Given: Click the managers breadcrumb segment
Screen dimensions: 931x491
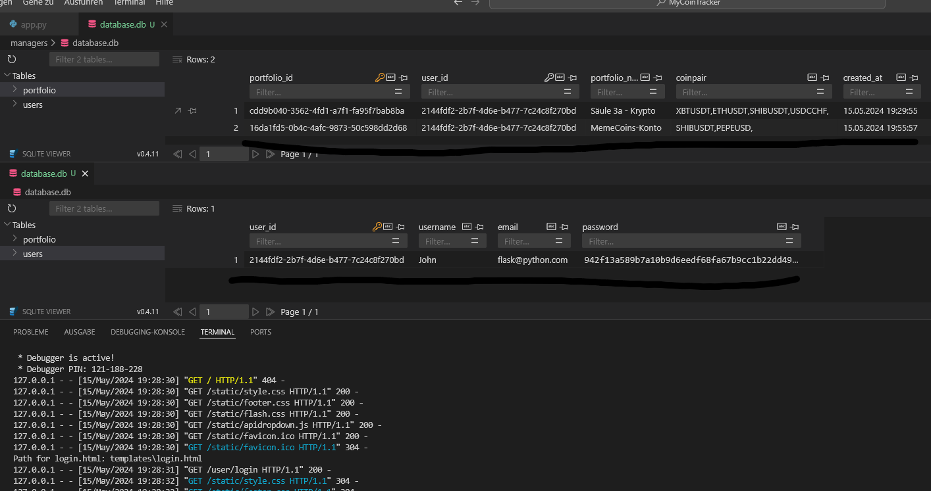Looking at the screenshot, I should click(29, 43).
